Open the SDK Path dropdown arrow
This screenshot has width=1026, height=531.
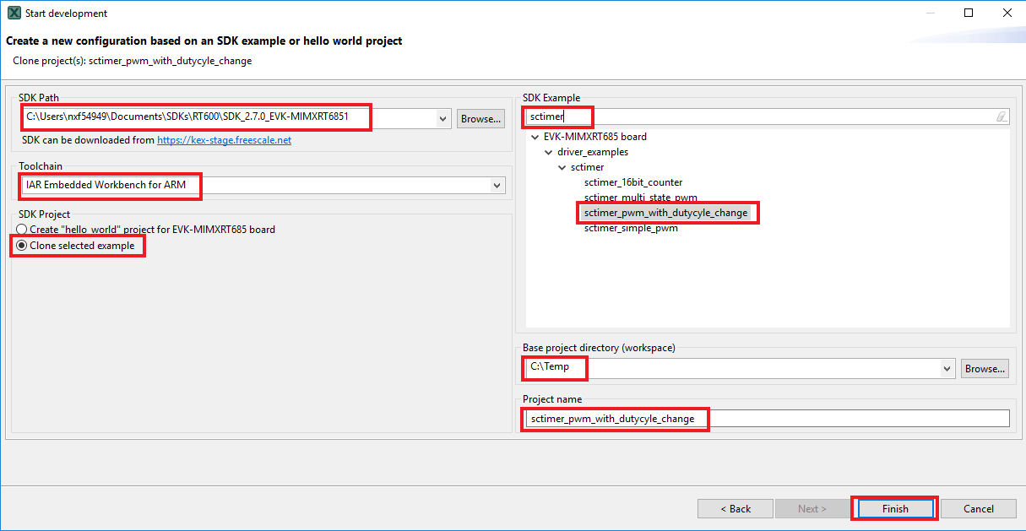(x=443, y=119)
